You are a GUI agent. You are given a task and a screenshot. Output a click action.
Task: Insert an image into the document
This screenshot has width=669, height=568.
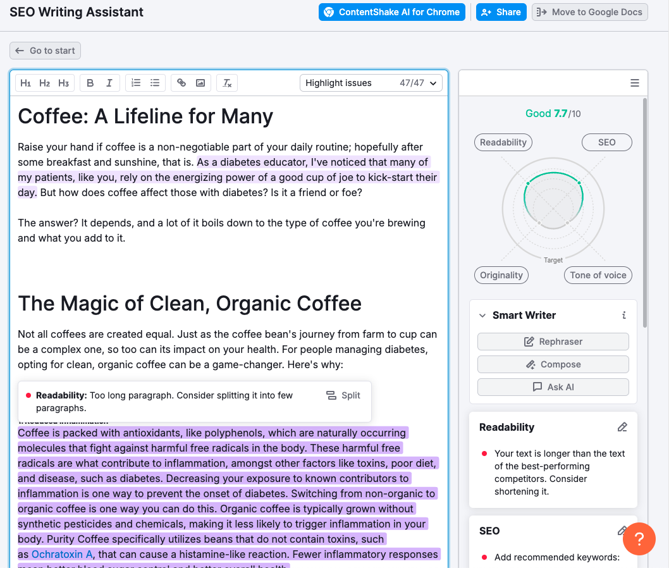200,83
